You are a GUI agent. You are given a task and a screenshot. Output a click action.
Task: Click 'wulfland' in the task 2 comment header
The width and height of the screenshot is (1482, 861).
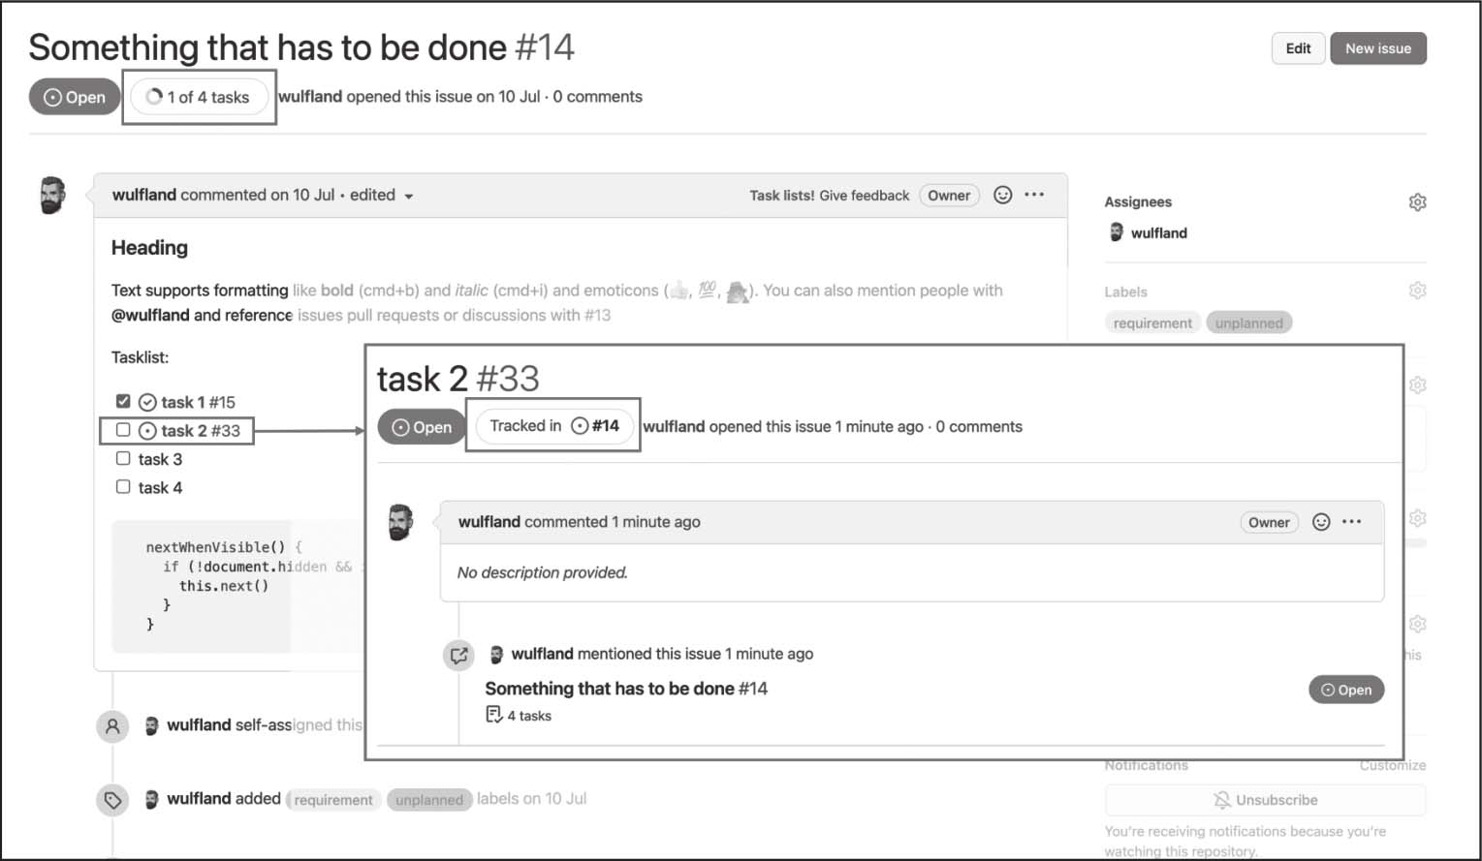tap(489, 522)
